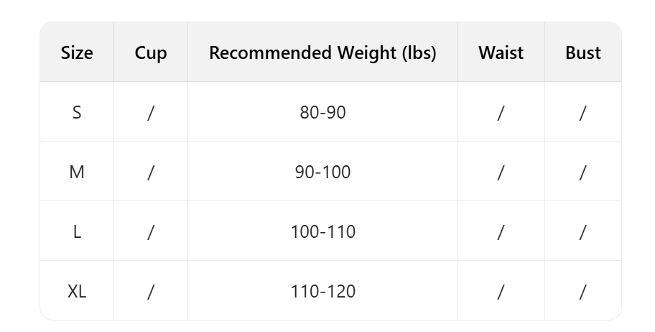655x332 pixels.
Task: Click the Cup column header
Action: tap(151, 52)
